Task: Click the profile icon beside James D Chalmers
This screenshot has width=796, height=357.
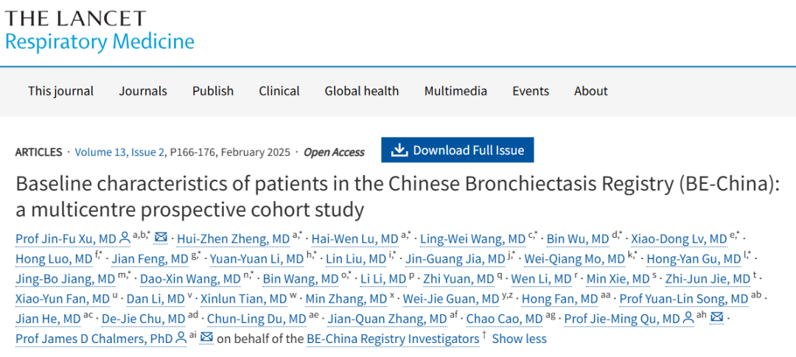Action: pyautogui.click(x=180, y=339)
